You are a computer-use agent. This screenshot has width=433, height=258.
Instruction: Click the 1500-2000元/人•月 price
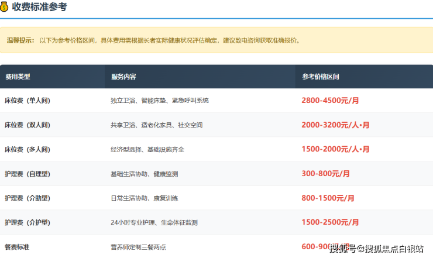tap(335, 150)
